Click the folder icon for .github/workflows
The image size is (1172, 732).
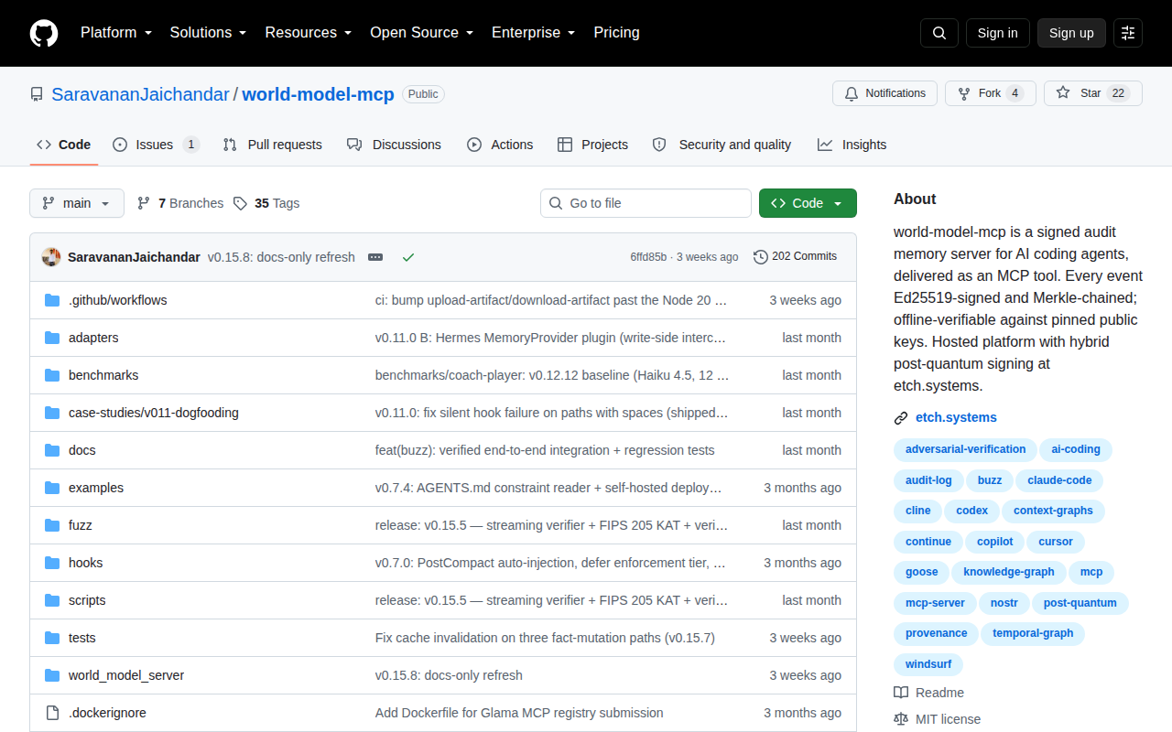pos(52,300)
